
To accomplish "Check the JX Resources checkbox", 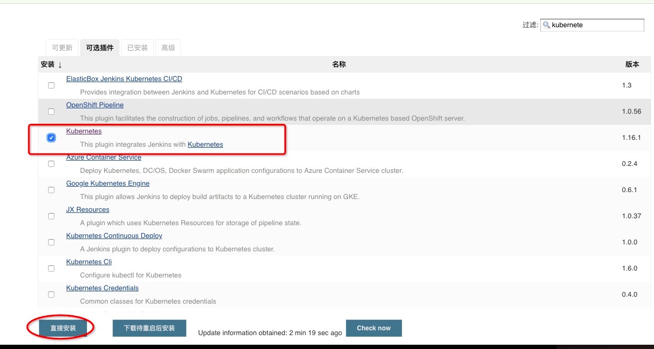I will 51,216.
